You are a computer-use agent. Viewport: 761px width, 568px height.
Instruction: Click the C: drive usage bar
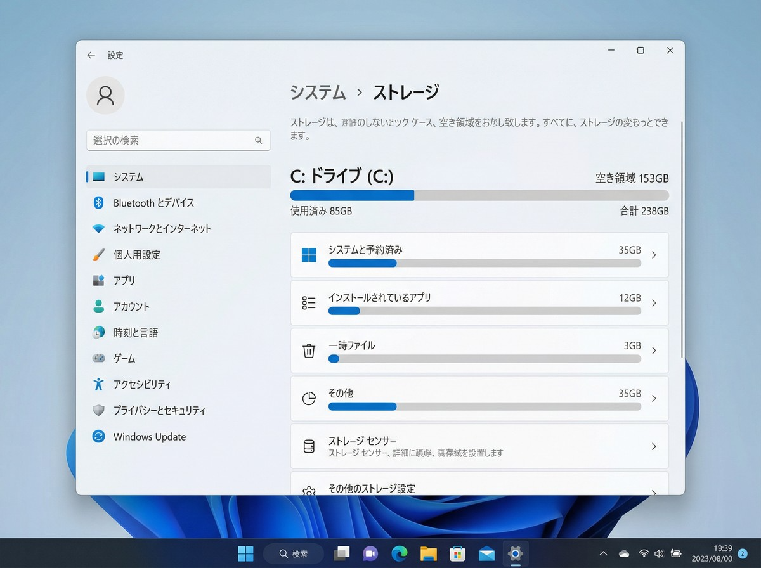pyautogui.click(x=479, y=195)
